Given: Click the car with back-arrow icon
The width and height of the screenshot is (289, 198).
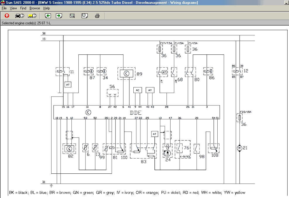Looking at the screenshot, I should (x=20, y=16).
